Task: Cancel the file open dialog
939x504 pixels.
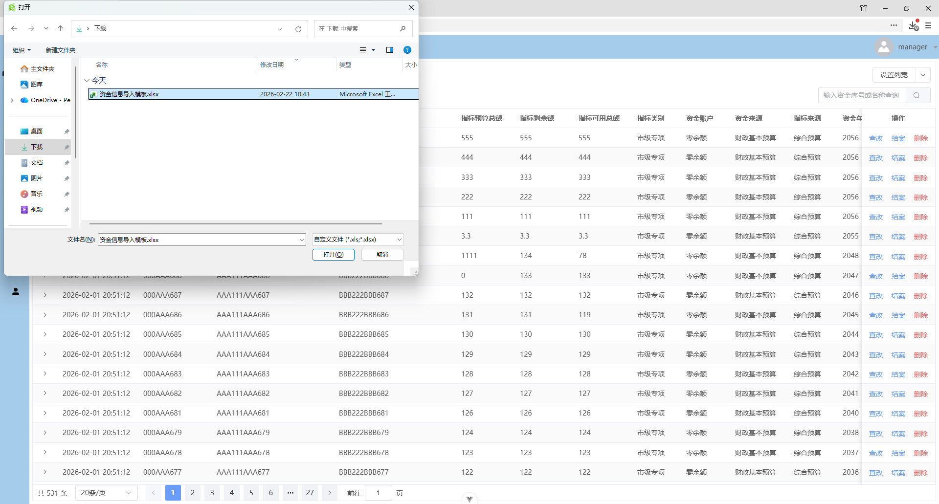Action: click(382, 255)
